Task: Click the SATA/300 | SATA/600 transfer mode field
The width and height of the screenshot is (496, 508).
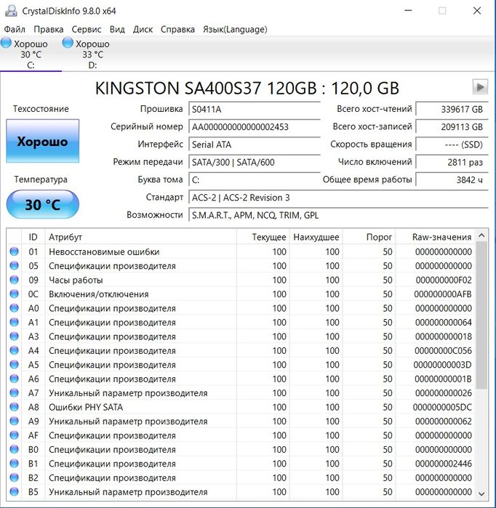Action: click(x=255, y=162)
